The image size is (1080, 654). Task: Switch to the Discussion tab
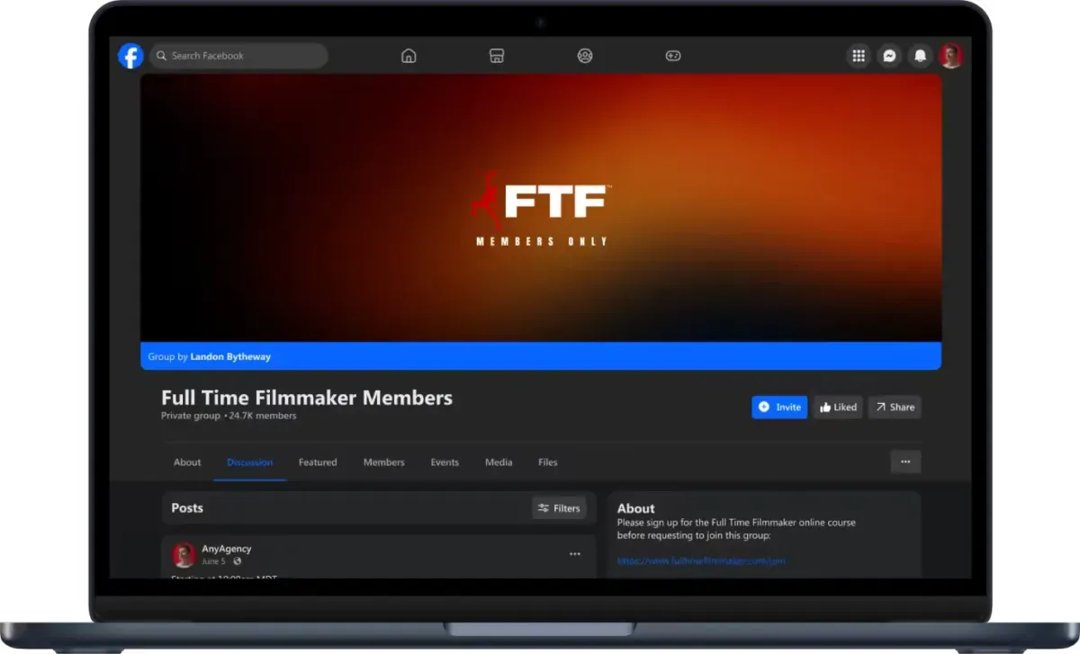(x=250, y=462)
